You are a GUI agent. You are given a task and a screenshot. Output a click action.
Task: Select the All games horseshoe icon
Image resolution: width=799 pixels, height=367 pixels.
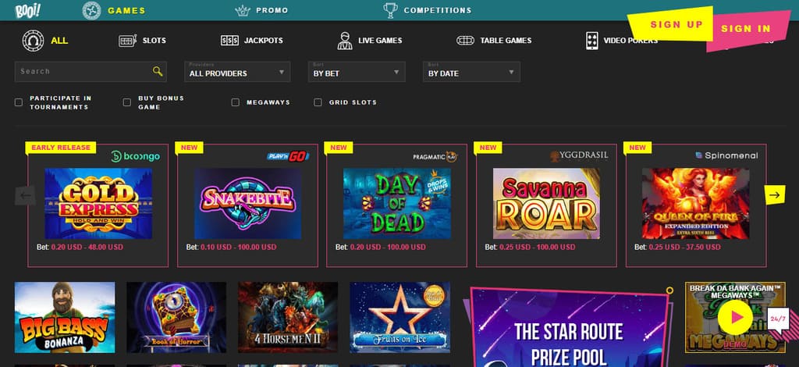click(33, 41)
